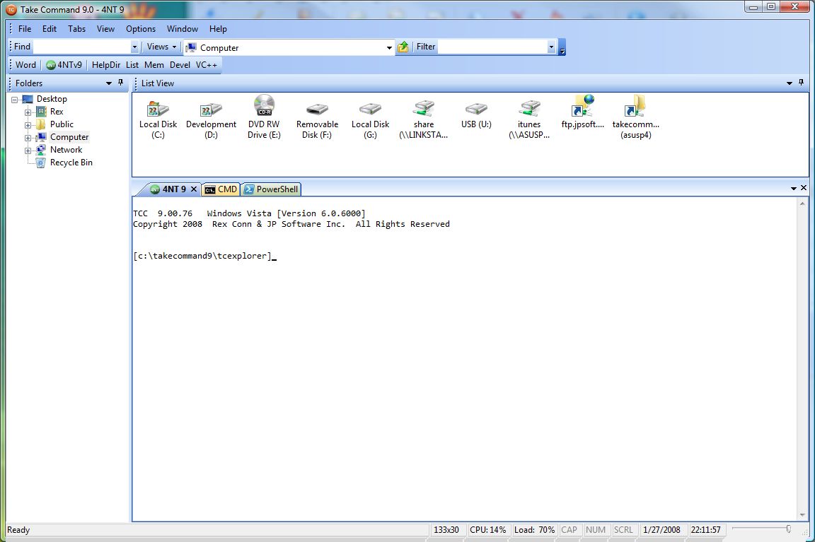Open the Options menu
815x542 pixels.
click(140, 29)
